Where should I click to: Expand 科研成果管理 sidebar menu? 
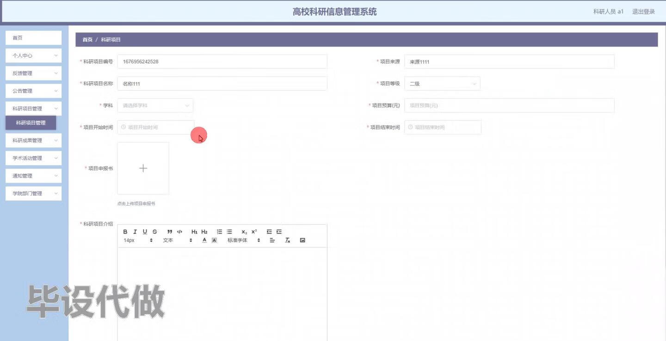(x=33, y=140)
